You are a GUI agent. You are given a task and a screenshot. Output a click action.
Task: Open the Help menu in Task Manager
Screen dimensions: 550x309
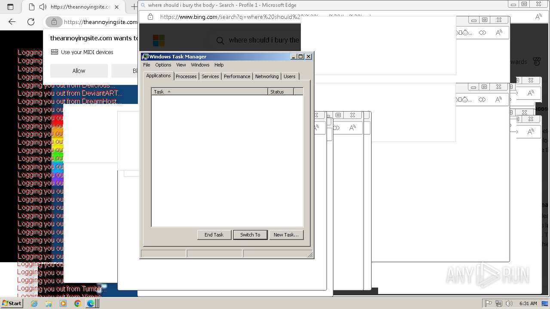[219, 65]
